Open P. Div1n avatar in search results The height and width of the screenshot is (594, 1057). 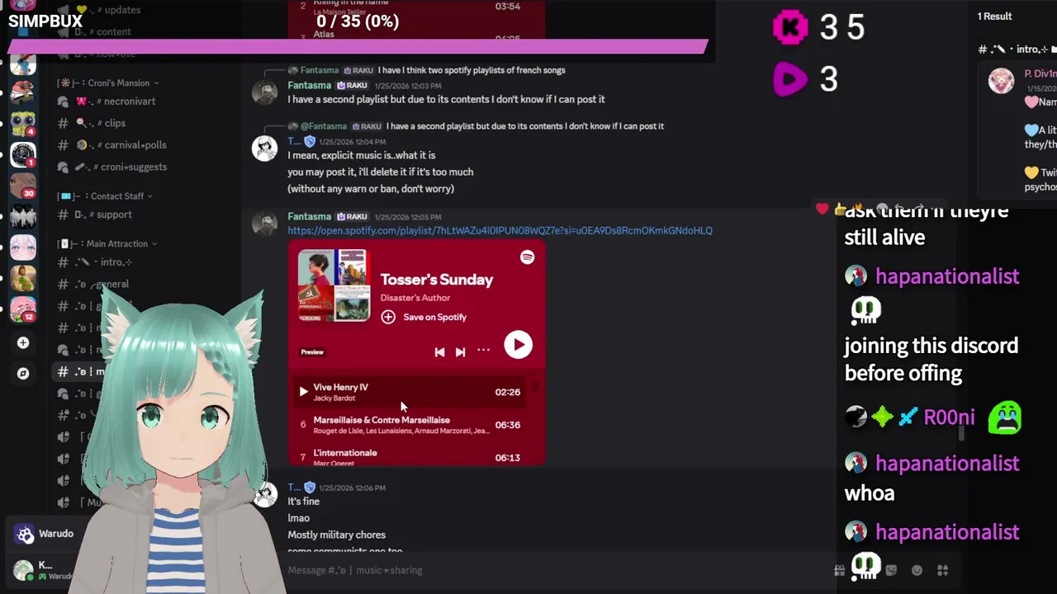click(x=1001, y=81)
